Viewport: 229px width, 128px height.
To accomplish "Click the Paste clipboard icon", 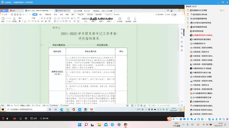I will pos(3,19).
